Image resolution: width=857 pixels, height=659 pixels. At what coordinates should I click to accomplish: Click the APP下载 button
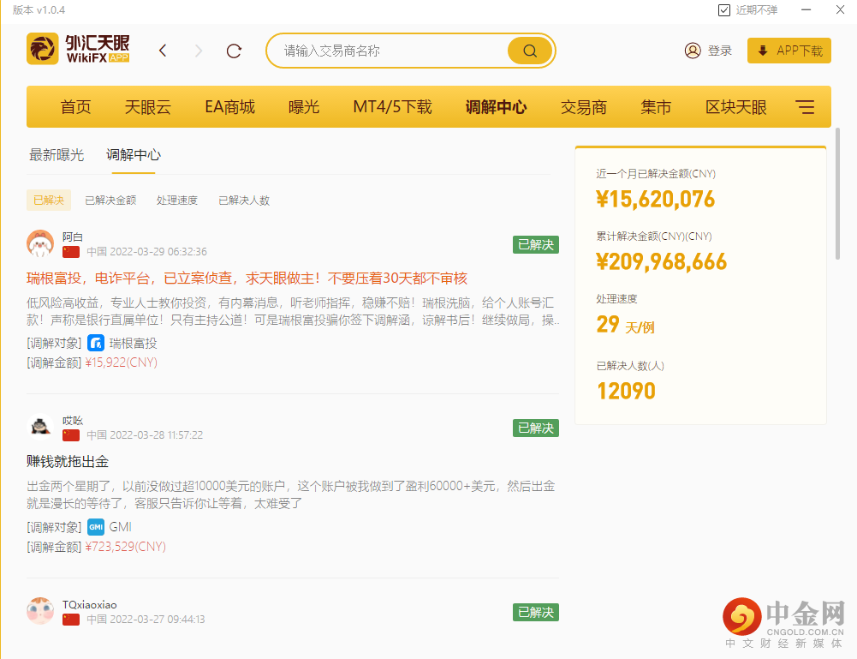click(x=789, y=50)
